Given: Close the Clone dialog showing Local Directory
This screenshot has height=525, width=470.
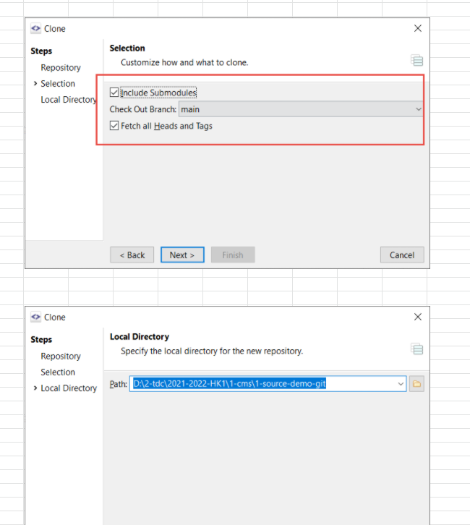Looking at the screenshot, I should [417, 317].
